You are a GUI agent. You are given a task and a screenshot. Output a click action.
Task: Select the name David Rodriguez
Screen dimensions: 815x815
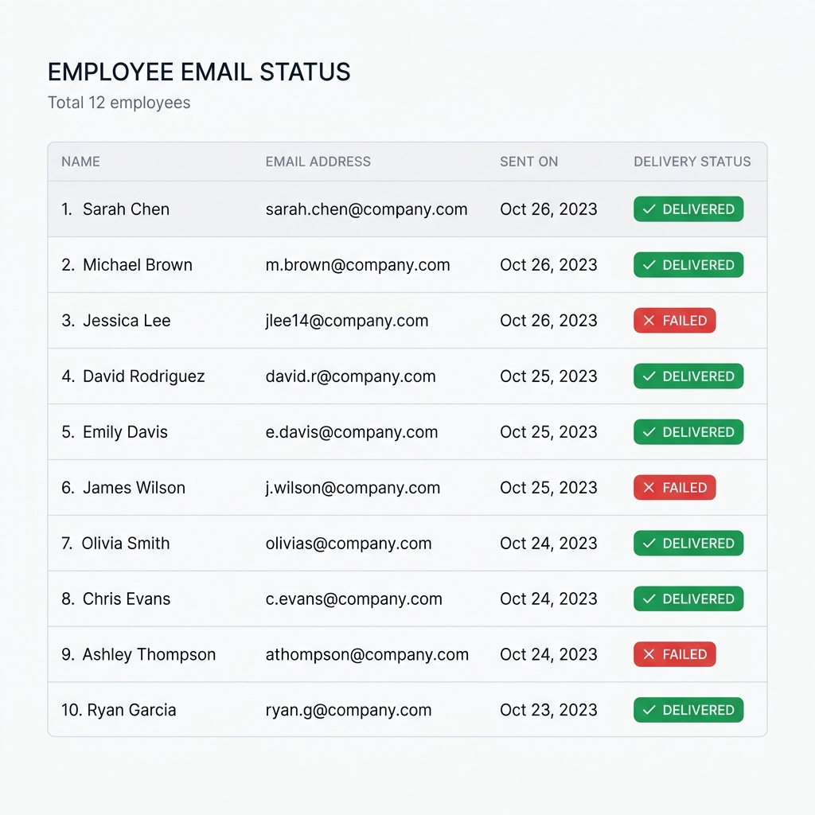pyautogui.click(x=144, y=376)
